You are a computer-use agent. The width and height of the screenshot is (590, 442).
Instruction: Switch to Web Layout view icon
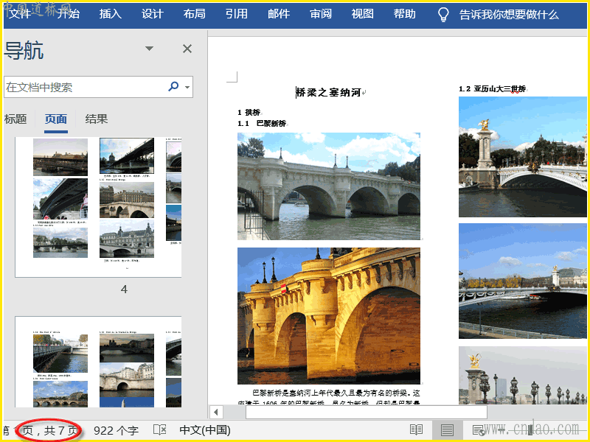click(479, 430)
